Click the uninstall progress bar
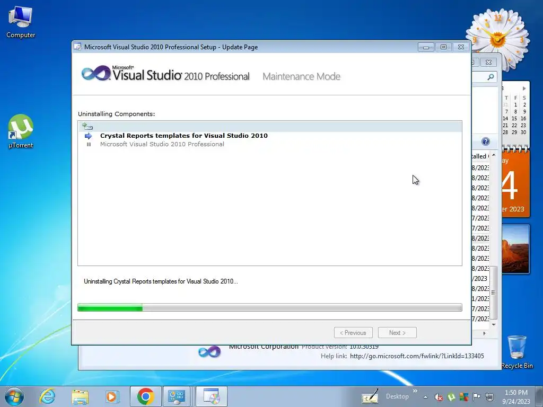The width and height of the screenshot is (543, 407). (270, 307)
